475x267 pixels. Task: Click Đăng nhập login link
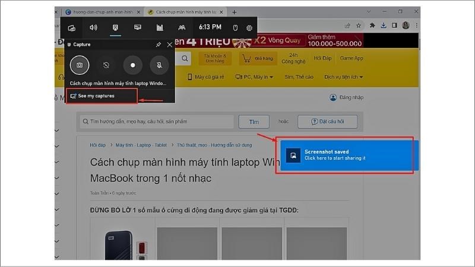click(x=346, y=97)
